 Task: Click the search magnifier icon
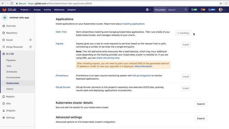click(186, 10)
